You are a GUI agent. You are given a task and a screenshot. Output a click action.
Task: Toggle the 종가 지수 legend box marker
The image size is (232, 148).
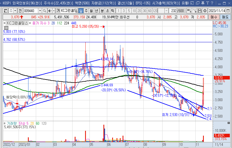click(30, 23)
